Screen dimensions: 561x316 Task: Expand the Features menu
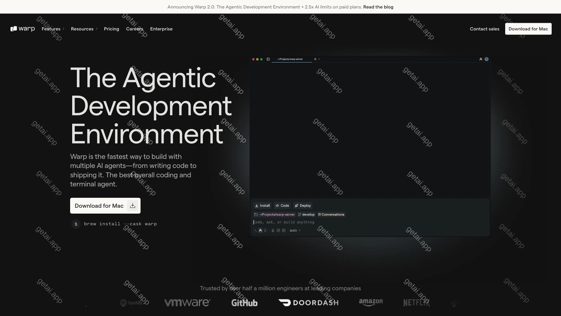(53, 29)
